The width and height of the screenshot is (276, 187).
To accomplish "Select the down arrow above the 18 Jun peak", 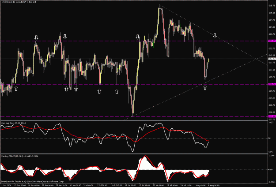I will pyautogui.click(x=36, y=37).
